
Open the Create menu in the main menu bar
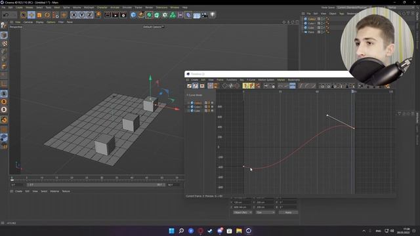pos(19,7)
